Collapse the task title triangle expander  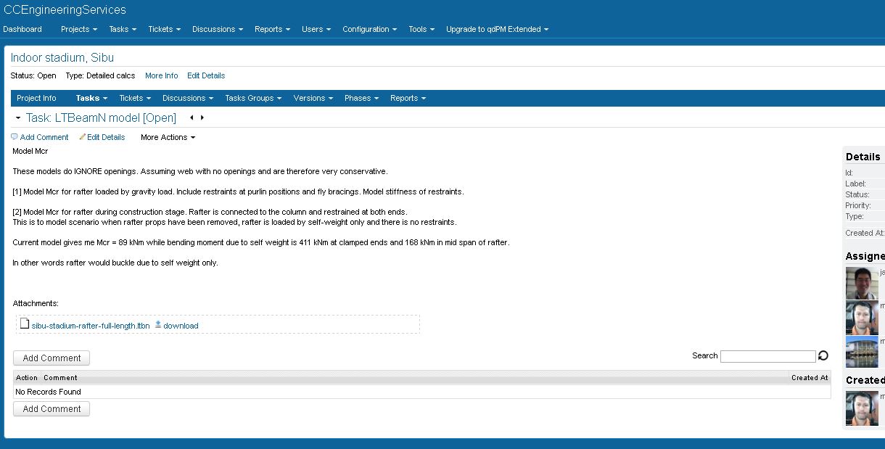tap(18, 118)
